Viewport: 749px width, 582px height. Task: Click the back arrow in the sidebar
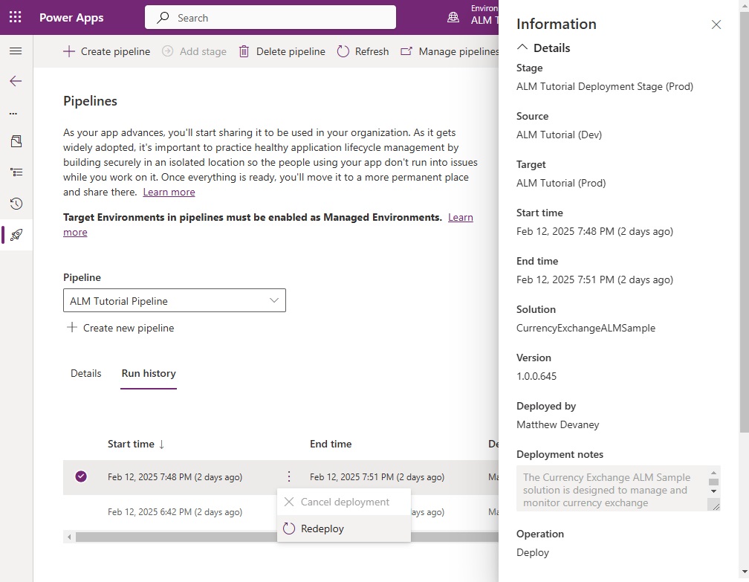(x=16, y=81)
